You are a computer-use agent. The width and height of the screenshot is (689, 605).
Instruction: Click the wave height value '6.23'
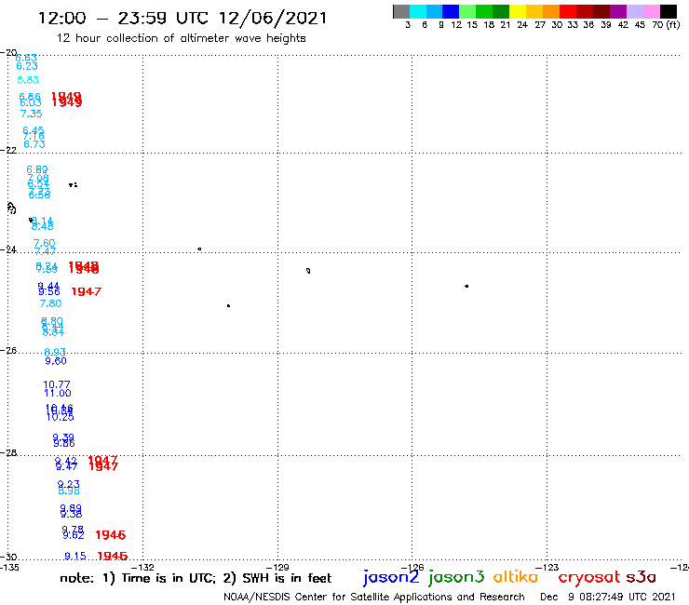(x=27, y=66)
